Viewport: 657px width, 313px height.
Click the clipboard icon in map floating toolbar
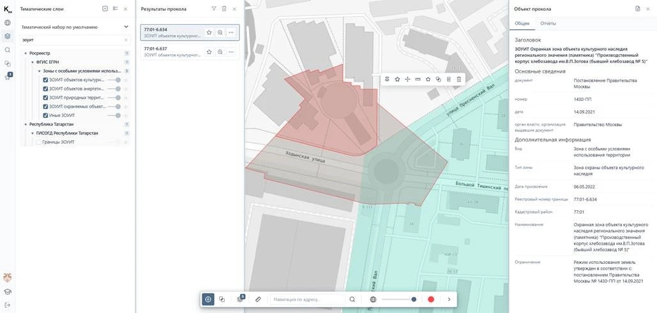448,79
